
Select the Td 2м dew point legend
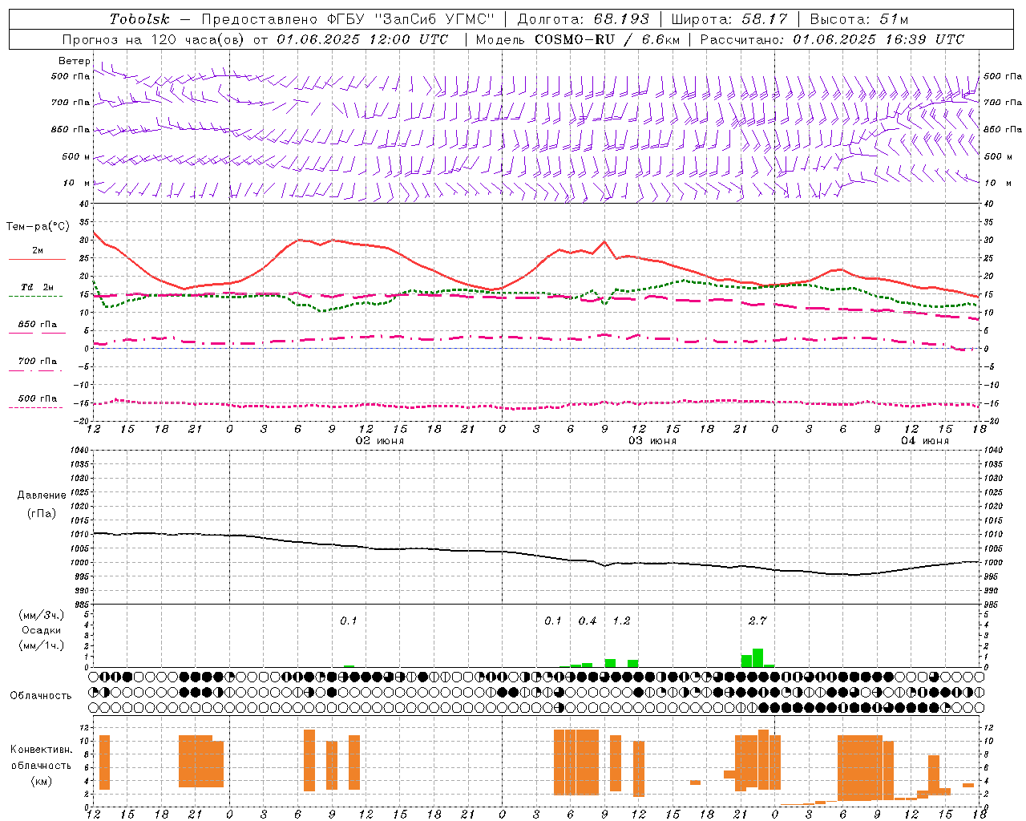tap(37, 290)
